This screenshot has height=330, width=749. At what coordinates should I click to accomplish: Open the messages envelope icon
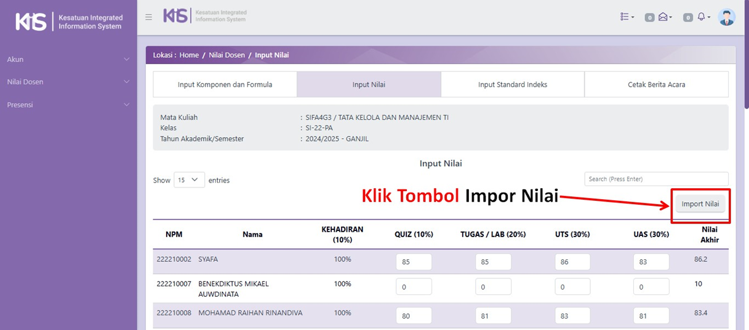663,17
